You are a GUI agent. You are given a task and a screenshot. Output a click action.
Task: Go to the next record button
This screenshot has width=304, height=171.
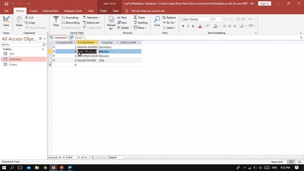(x=79, y=157)
